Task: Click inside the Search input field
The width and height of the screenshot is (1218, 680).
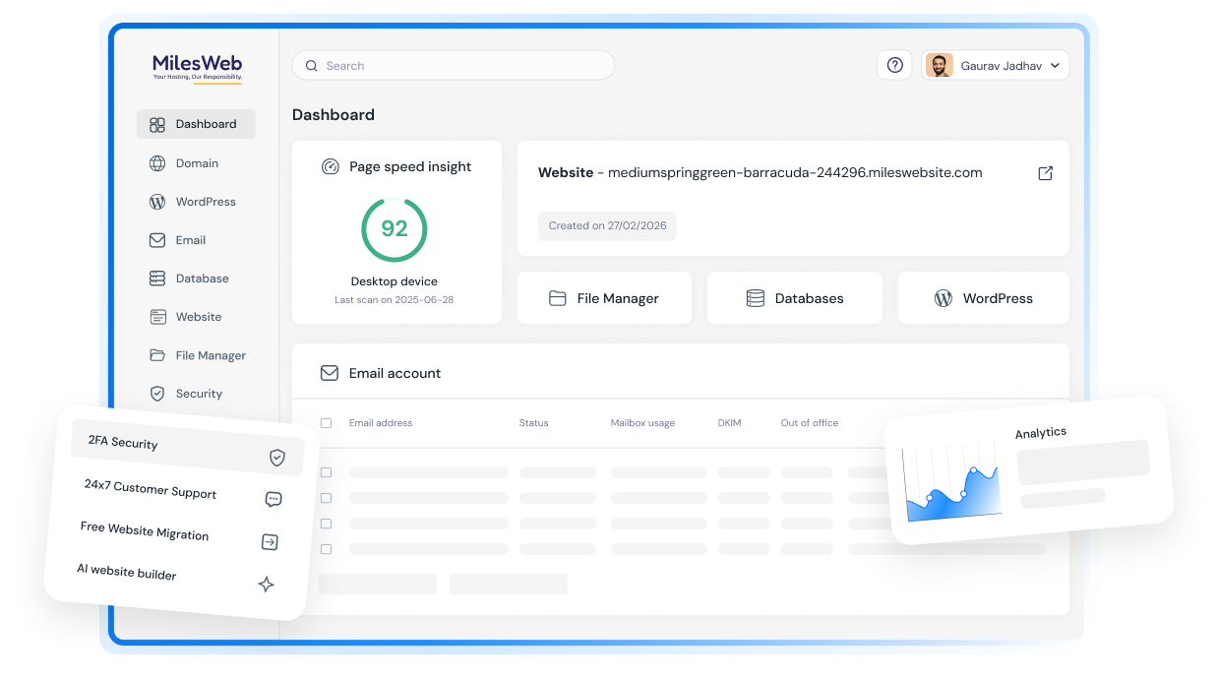Action: tap(453, 64)
